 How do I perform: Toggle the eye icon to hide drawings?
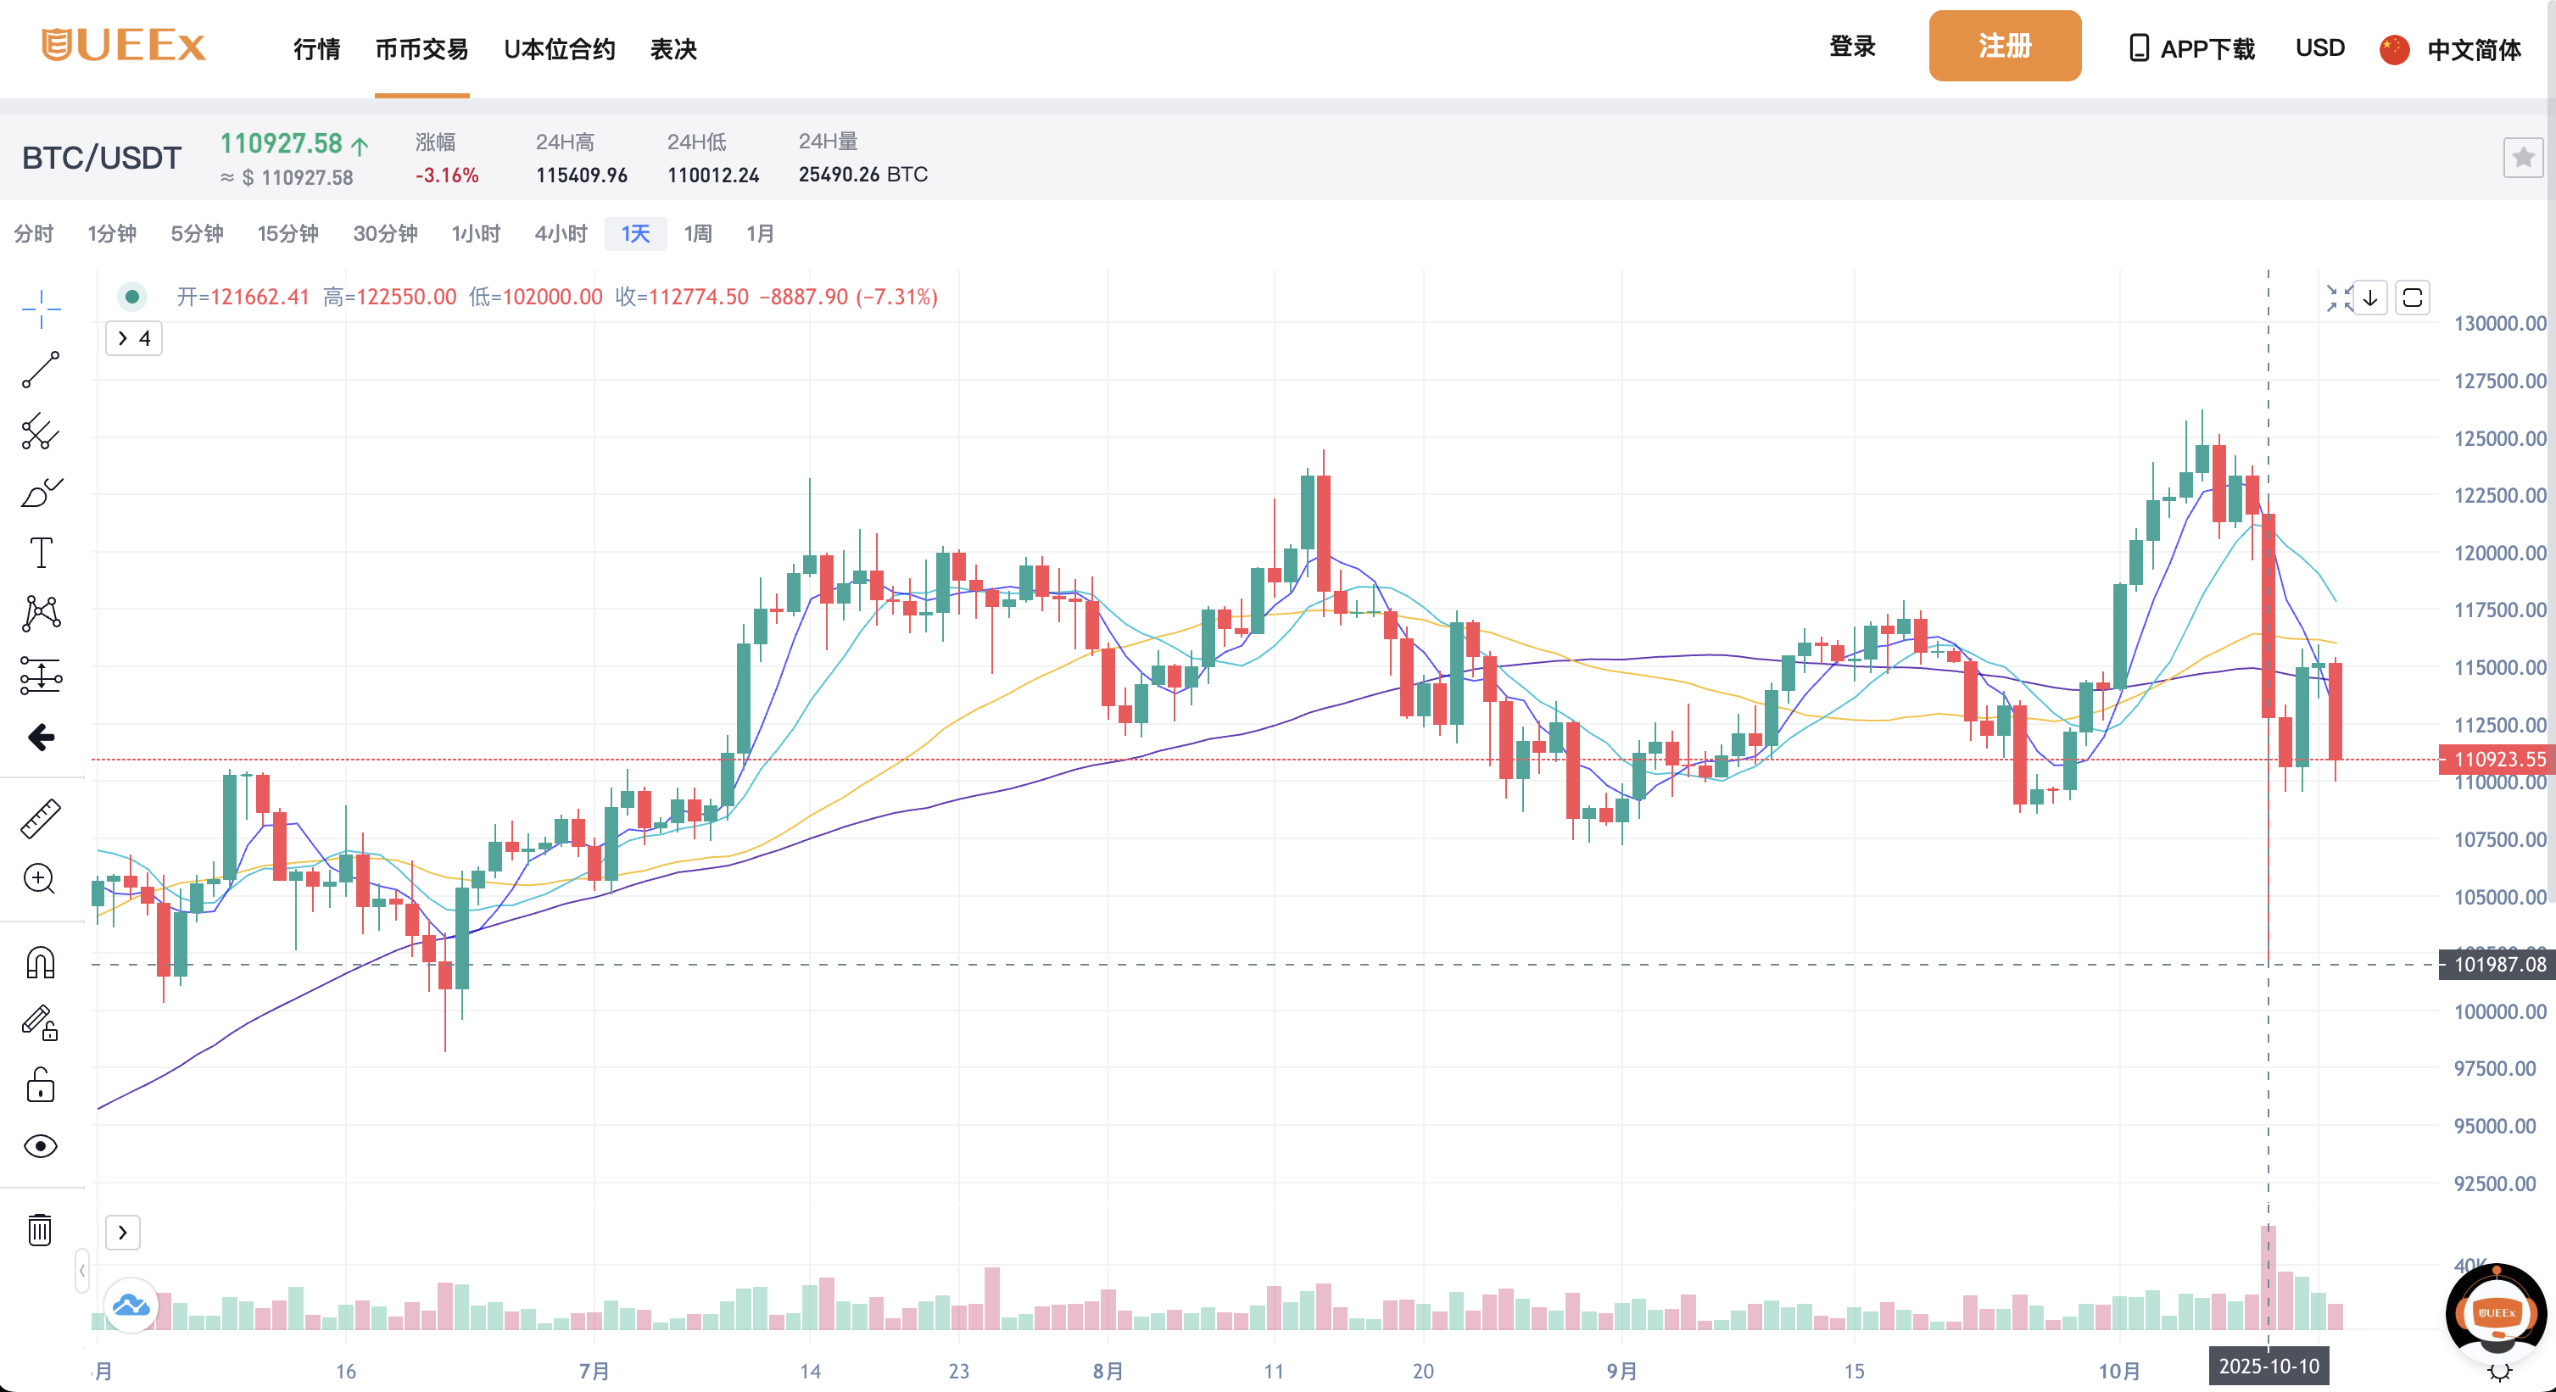pos(40,1146)
